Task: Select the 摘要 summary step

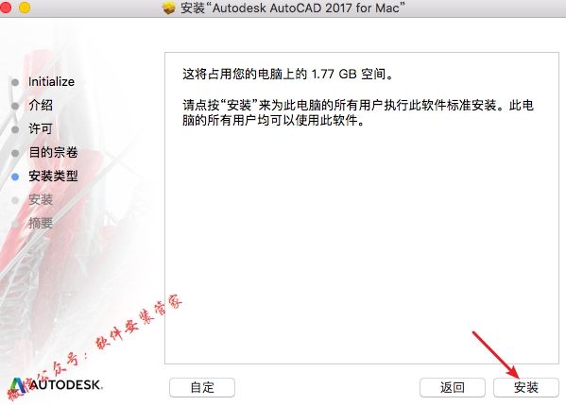Action: [x=41, y=223]
